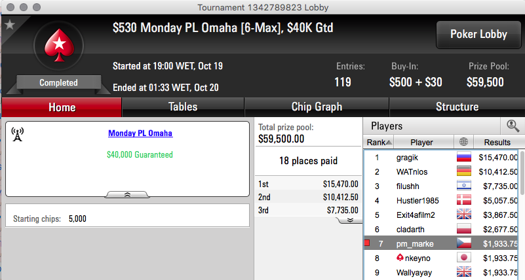
Task: Click Japan flag in nkeyno row
Action: (x=464, y=258)
